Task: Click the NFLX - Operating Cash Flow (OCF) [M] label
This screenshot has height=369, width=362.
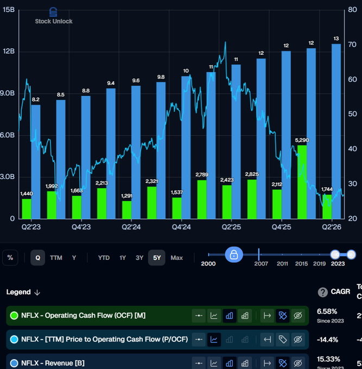Action: 84,316
